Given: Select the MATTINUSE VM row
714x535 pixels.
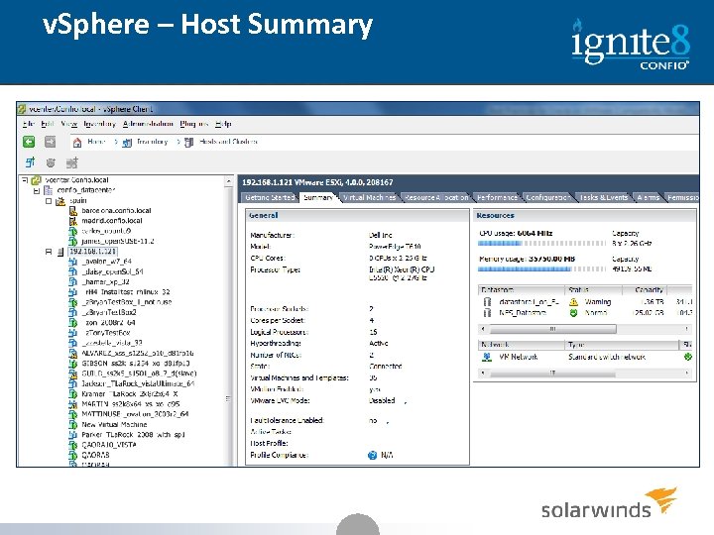Looking at the screenshot, I should 135,414.
